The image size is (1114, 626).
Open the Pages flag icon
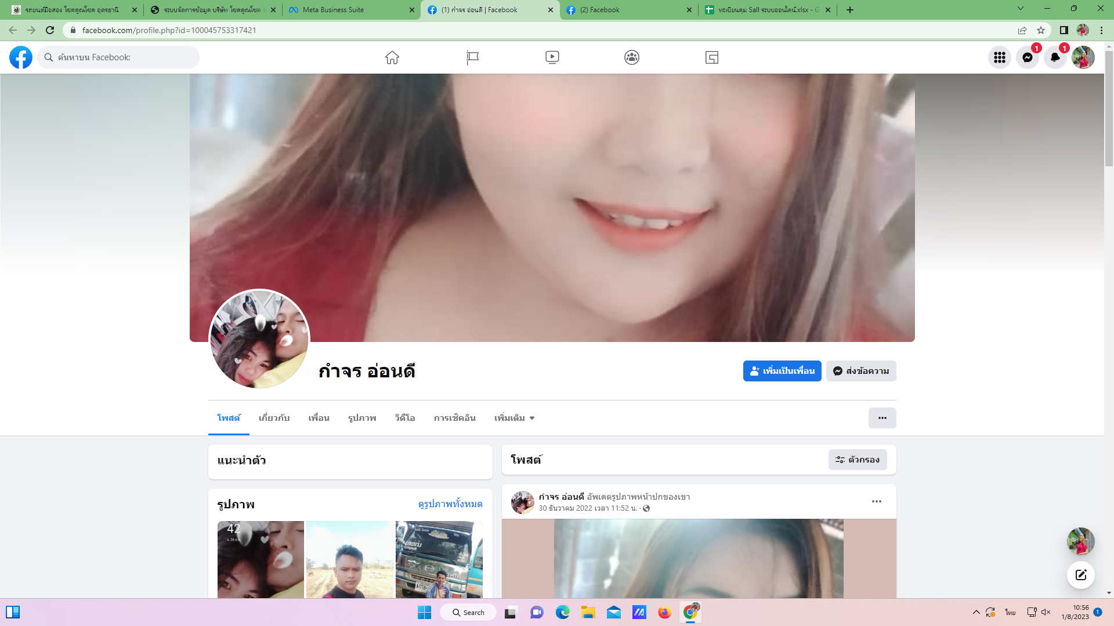pyautogui.click(x=472, y=57)
